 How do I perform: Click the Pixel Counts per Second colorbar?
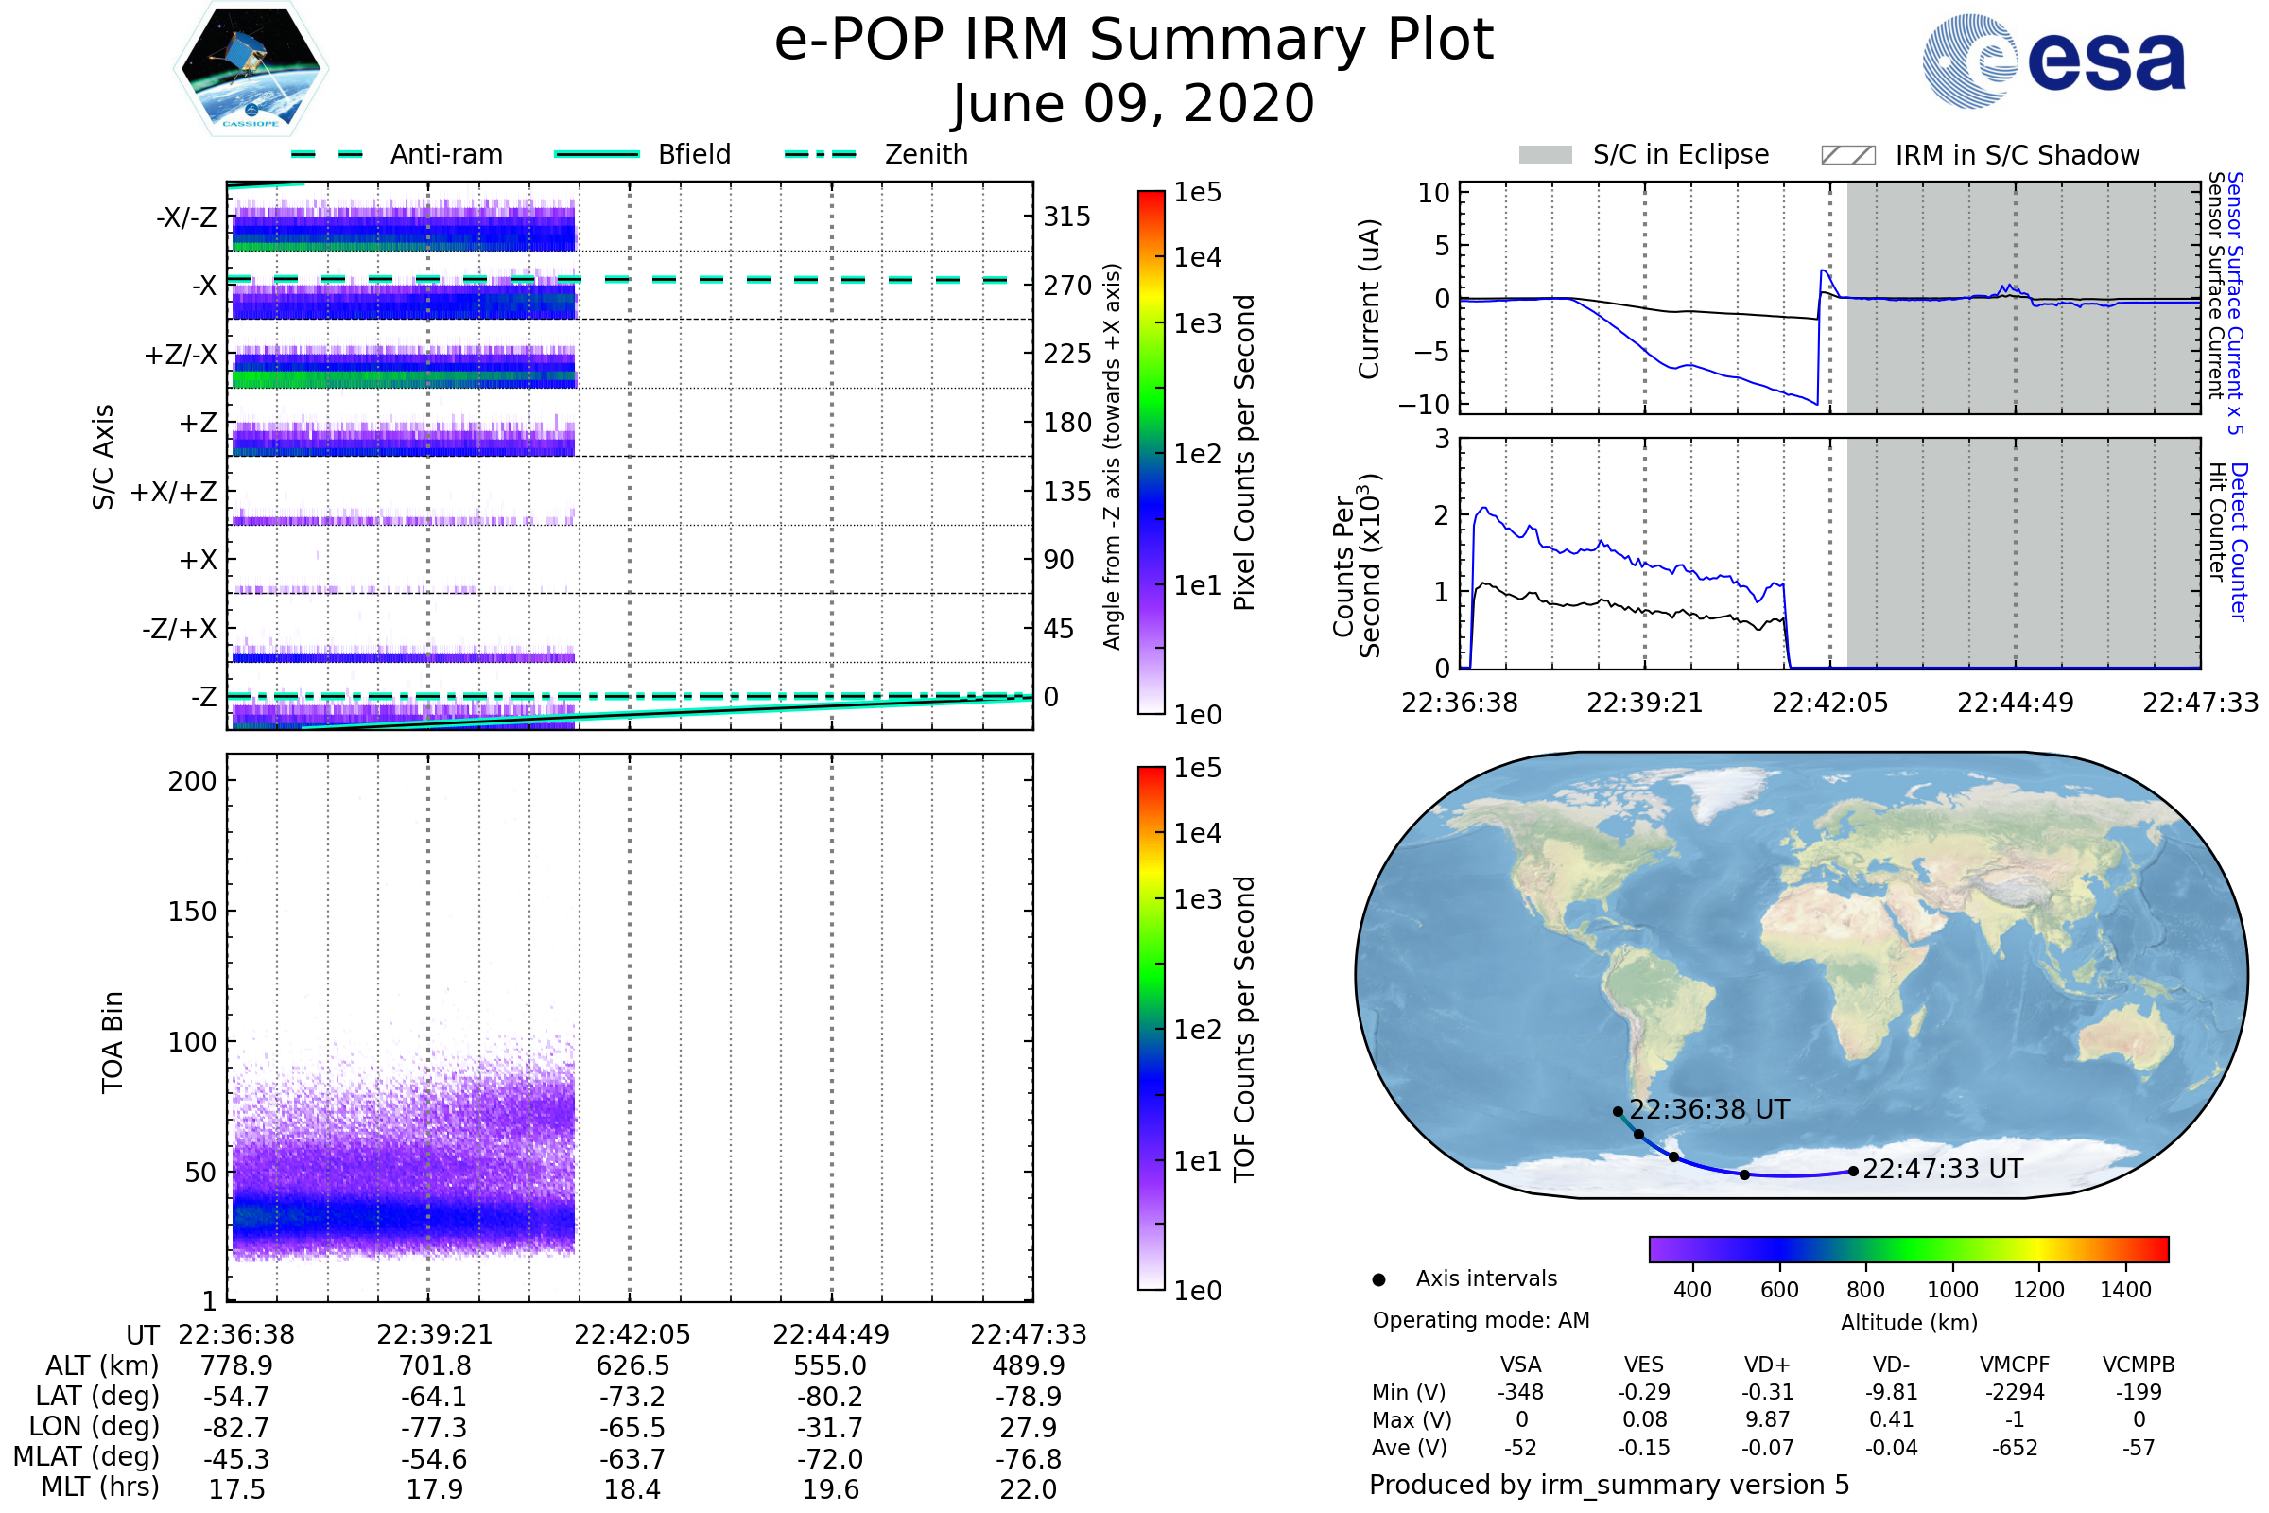[x=1151, y=452]
